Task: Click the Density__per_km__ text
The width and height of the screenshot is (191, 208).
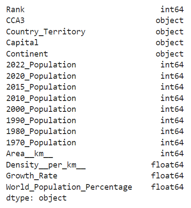Action: click(46, 165)
